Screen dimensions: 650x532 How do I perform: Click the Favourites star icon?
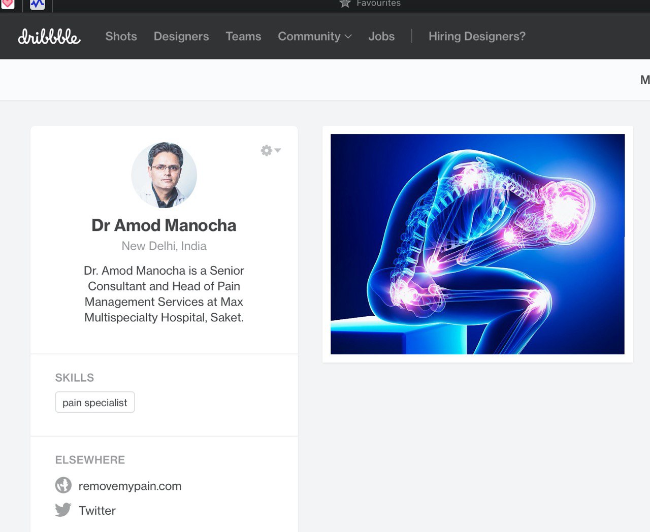(345, 4)
